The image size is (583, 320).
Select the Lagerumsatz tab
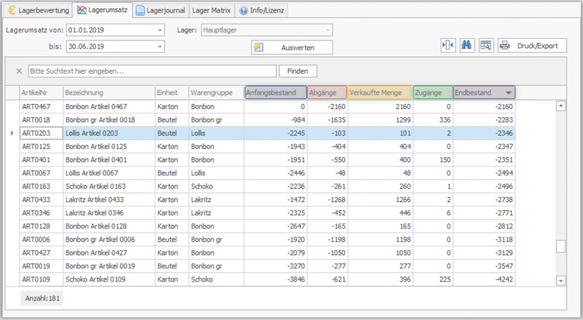pos(102,10)
